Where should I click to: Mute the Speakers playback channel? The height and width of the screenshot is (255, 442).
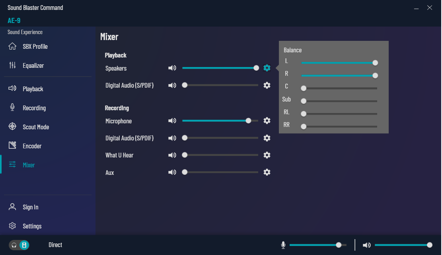pyautogui.click(x=172, y=68)
